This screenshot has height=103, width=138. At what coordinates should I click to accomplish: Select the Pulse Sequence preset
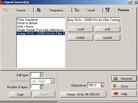click(x=41, y=20)
